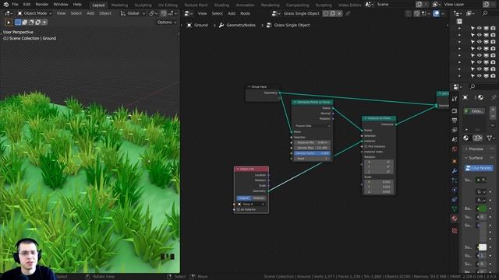The width and height of the screenshot is (499, 280).
Task: Click the new scene icon in top bar
Action: pos(419,5)
